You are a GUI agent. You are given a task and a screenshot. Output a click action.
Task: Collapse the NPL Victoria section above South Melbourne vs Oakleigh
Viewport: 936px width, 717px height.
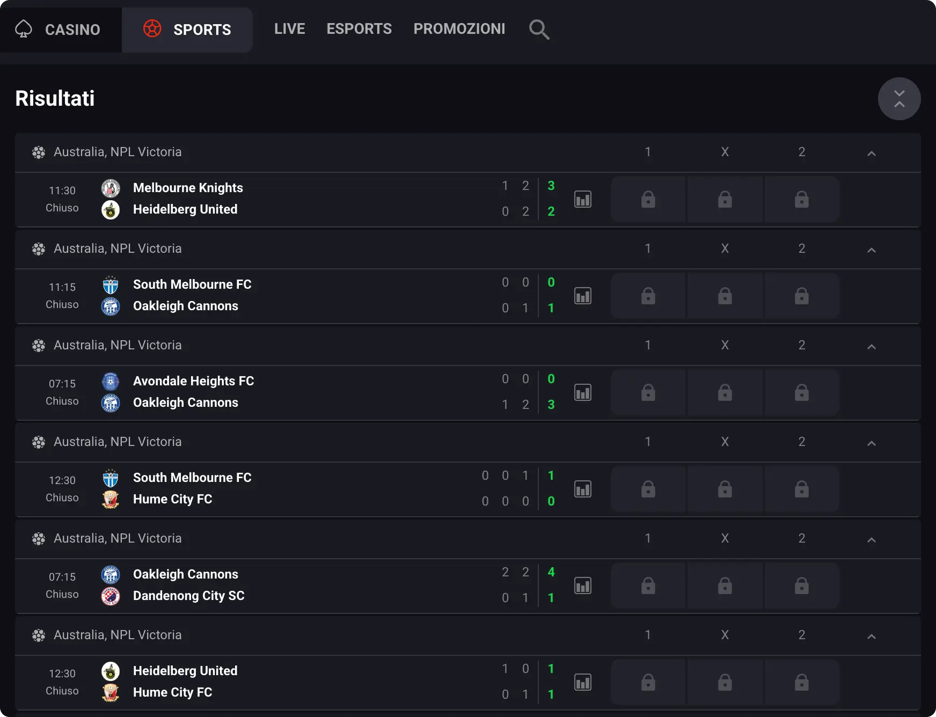[872, 250]
